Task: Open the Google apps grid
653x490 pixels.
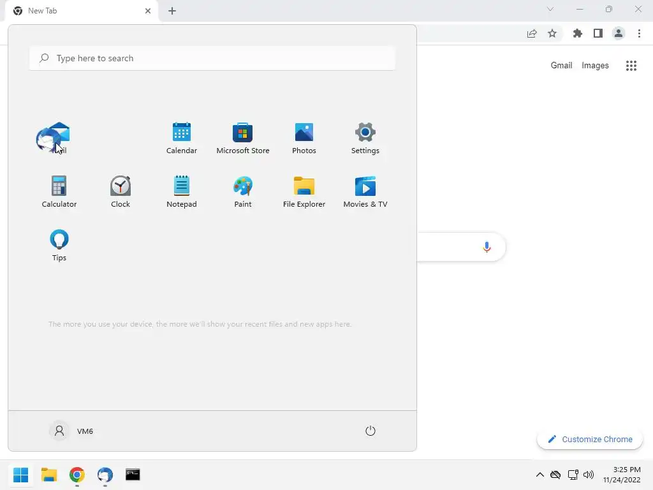Action: pyautogui.click(x=631, y=66)
